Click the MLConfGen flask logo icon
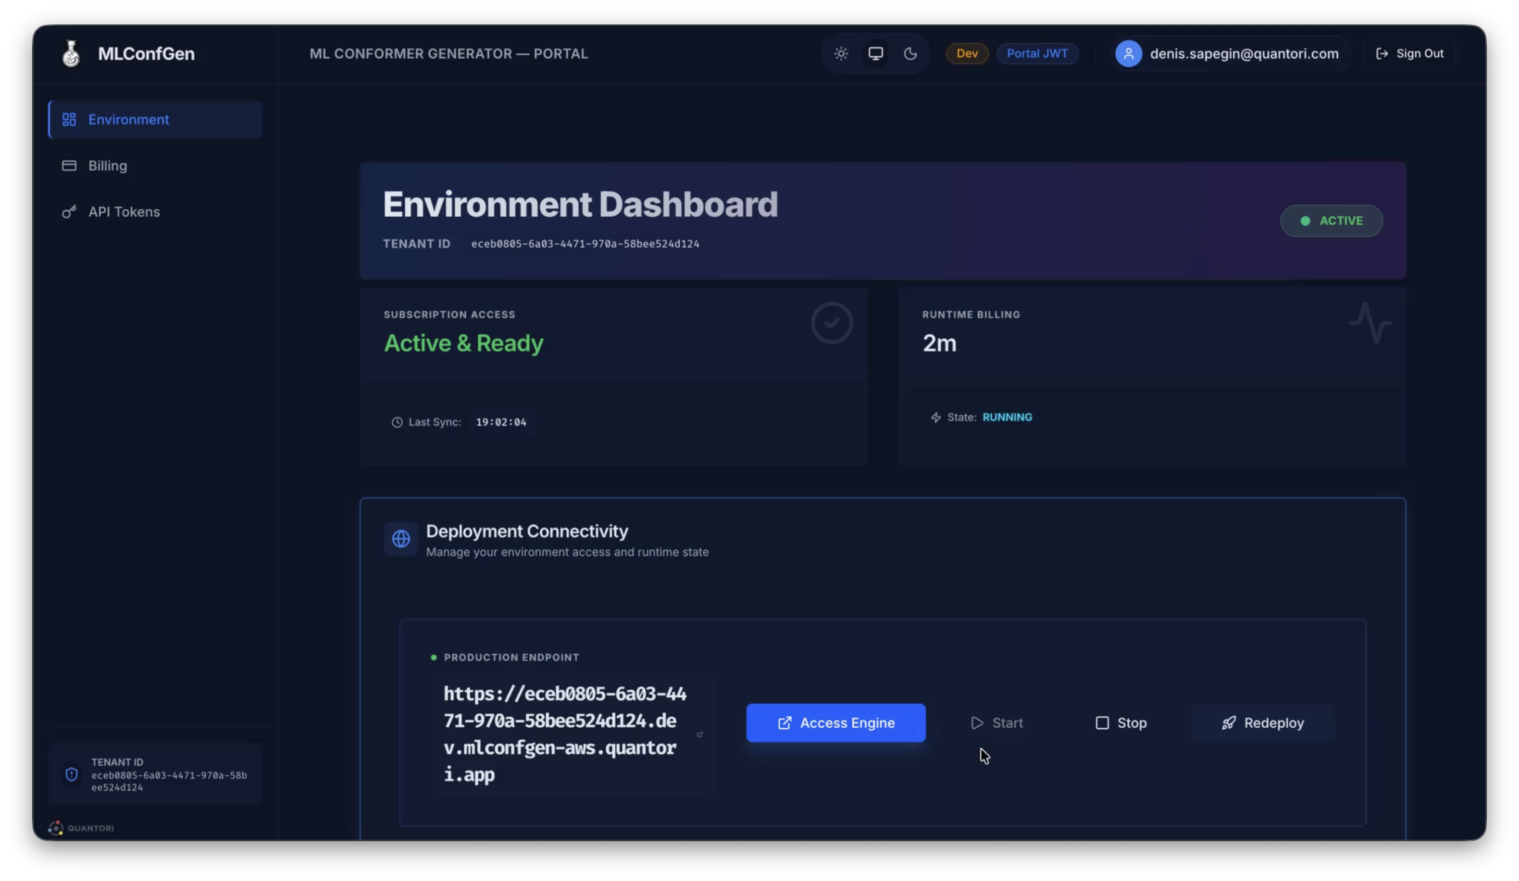This screenshot has height=881, width=1519. pyautogui.click(x=71, y=54)
